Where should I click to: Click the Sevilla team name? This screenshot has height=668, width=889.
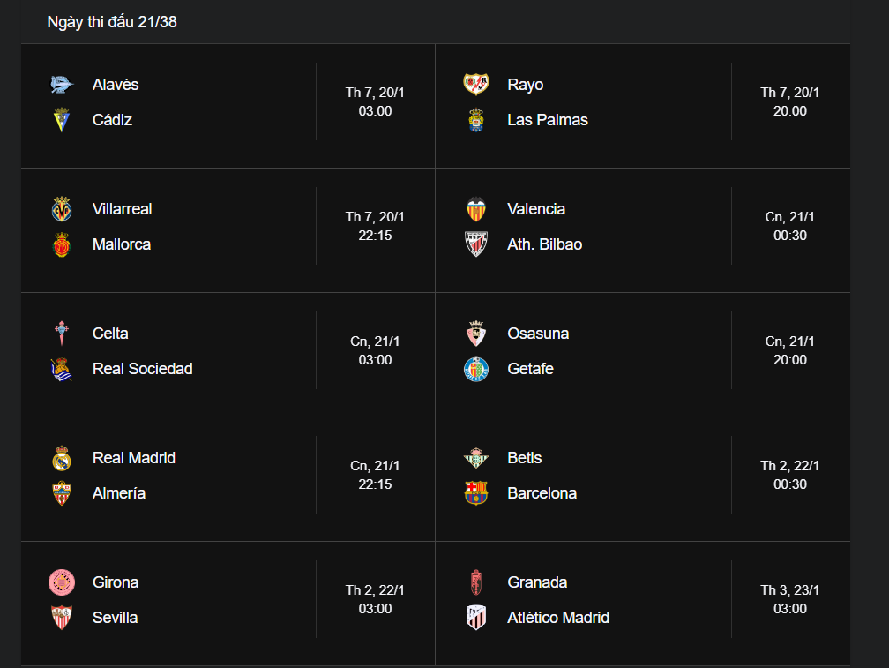coord(115,618)
